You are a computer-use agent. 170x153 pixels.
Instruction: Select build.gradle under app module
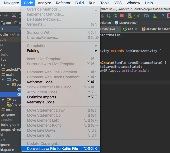(10, 125)
